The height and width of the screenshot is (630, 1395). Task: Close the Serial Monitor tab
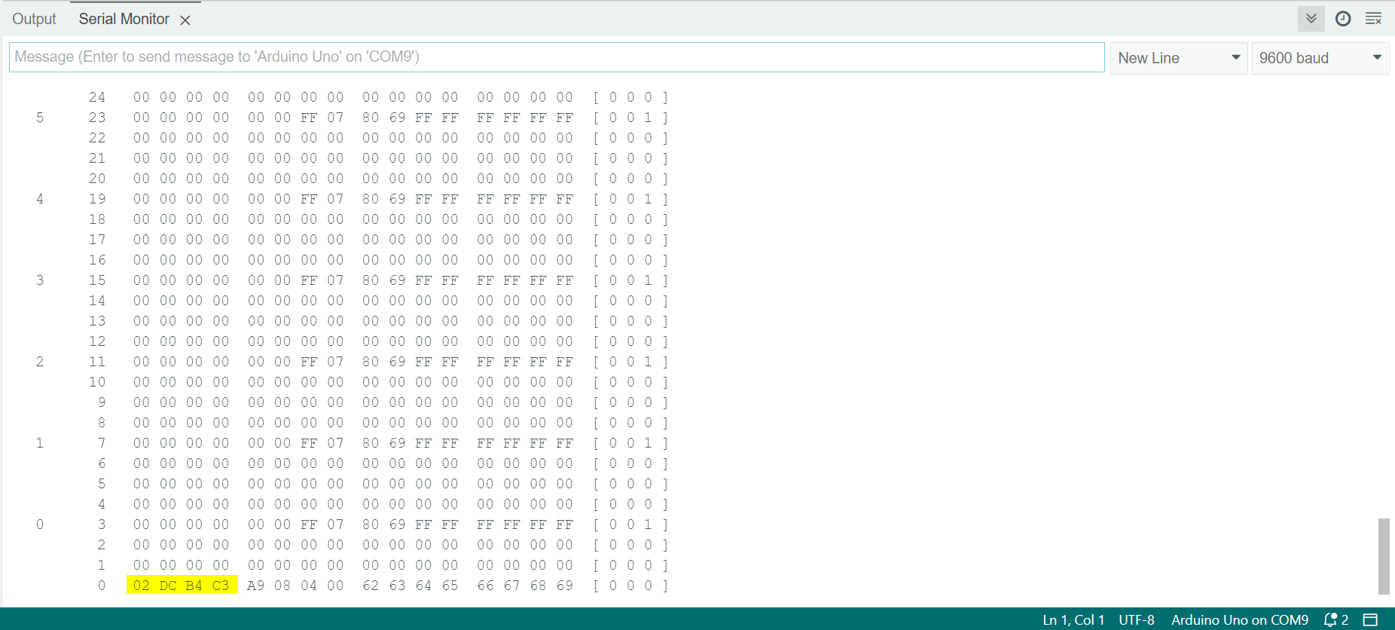click(185, 20)
